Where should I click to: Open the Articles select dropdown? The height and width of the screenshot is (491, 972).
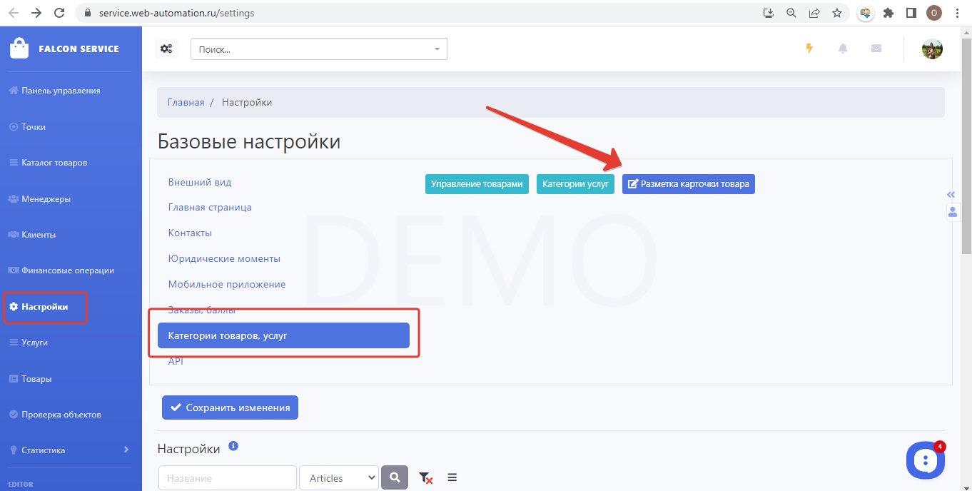[338, 478]
